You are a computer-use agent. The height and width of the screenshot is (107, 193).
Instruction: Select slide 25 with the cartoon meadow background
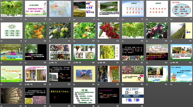pos(12,74)
